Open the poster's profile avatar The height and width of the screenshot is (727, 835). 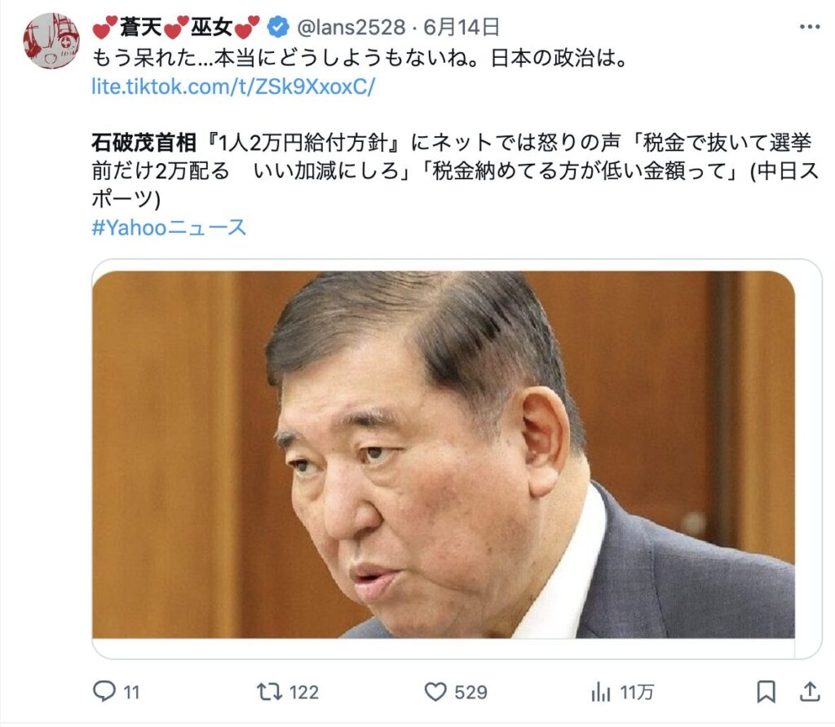coord(51,41)
